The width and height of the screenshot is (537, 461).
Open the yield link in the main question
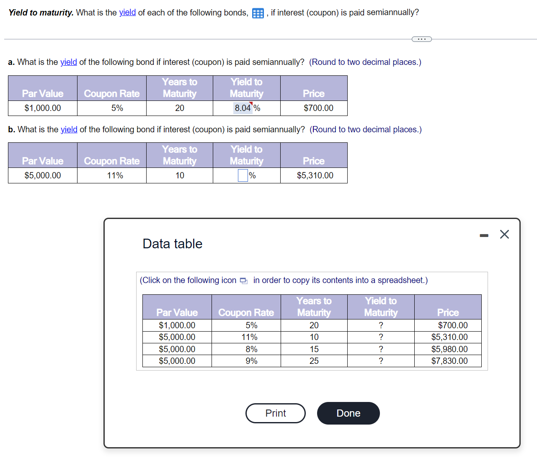tap(127, 13)
